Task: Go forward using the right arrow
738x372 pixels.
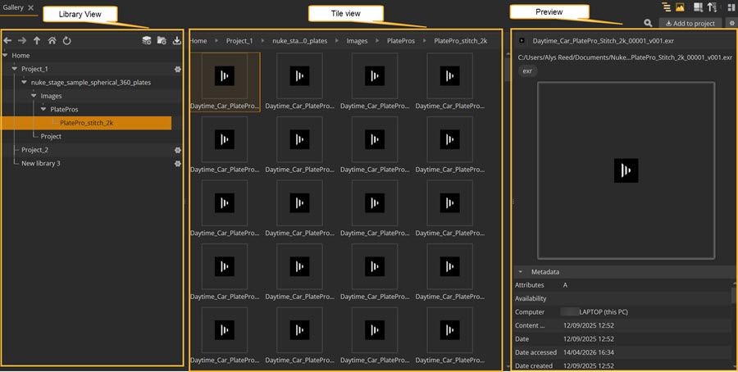Action: tap(22, 41)
